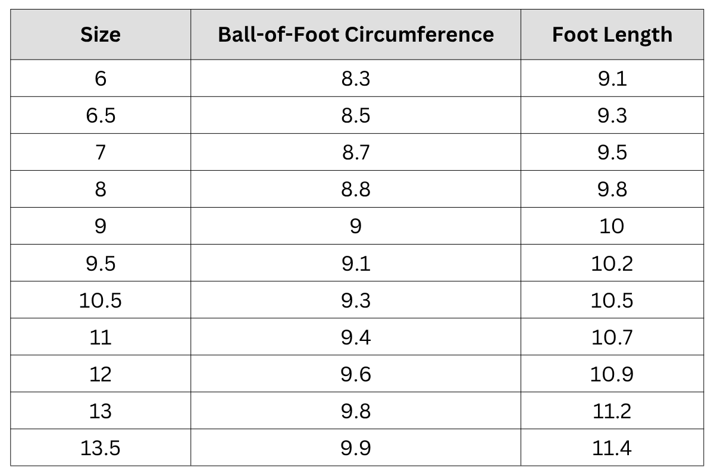Click the size 12 cell
714x476 pixels.
(100, 374)
